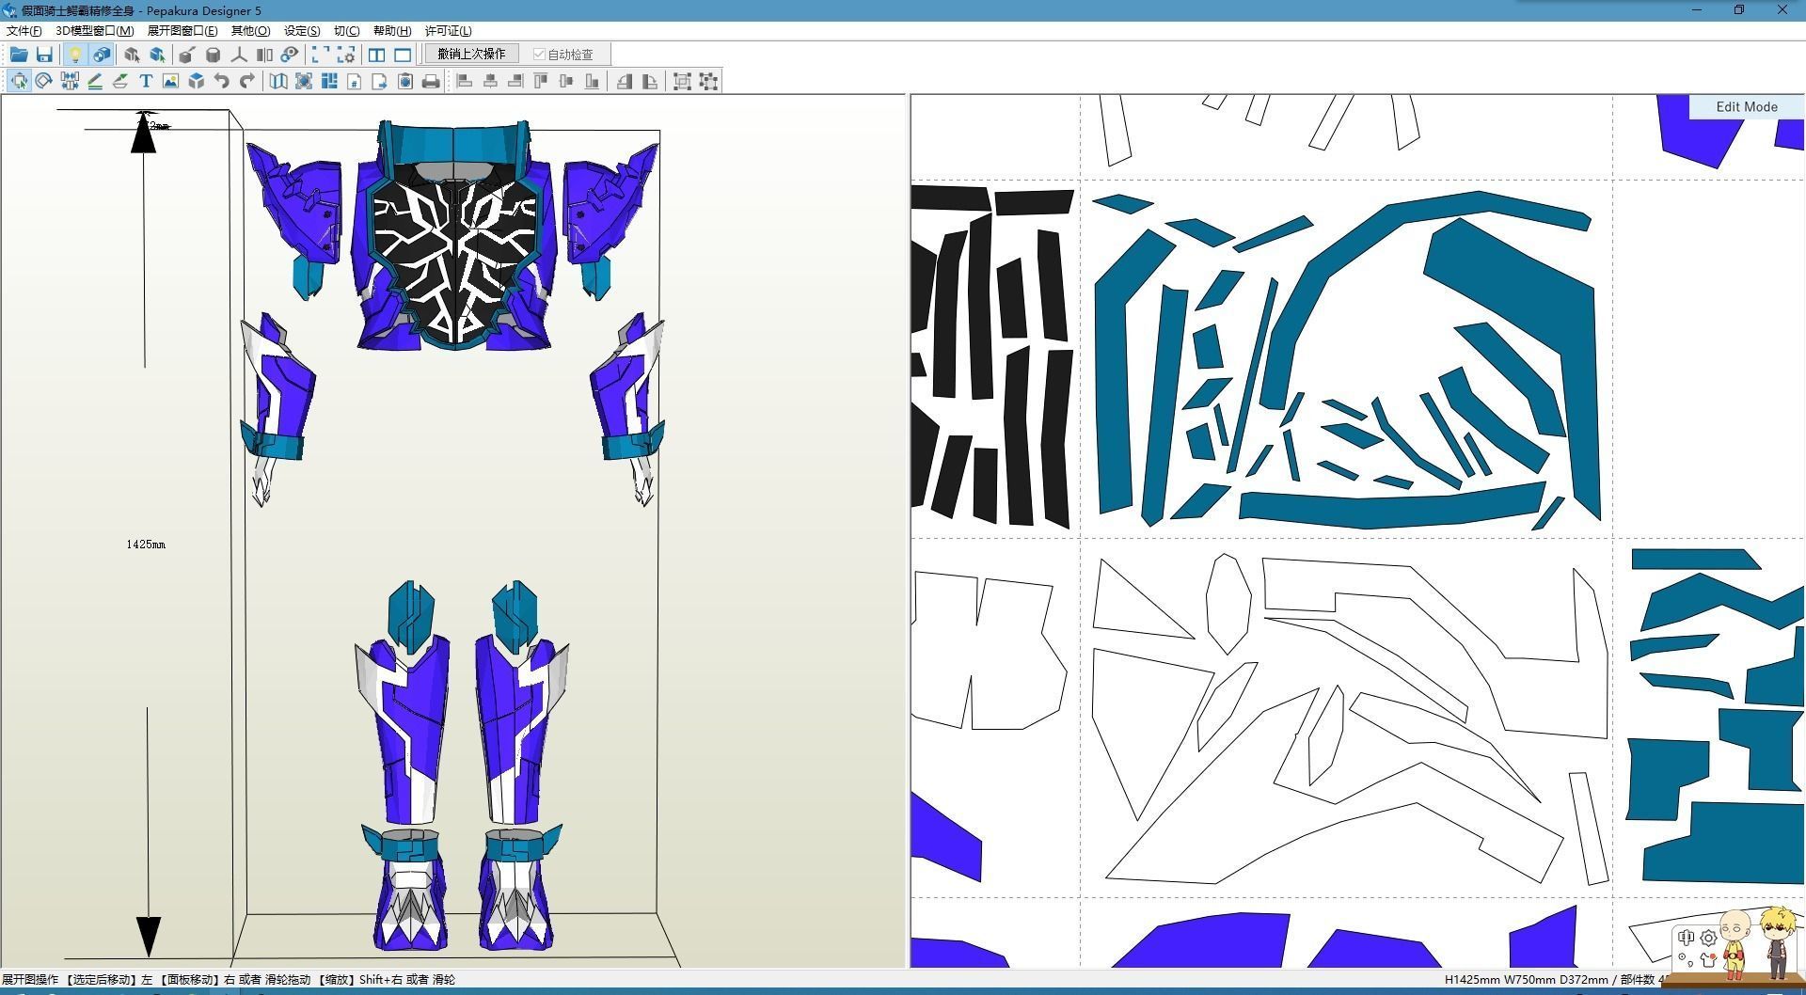The width and height of the screenshot is (1806, 995).
Task: Undo with the curved left arrow
Action: pyautogui.click(x=221, y=81)
